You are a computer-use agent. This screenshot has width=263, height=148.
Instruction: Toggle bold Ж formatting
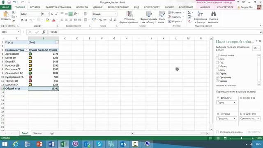tap(22, 20)
